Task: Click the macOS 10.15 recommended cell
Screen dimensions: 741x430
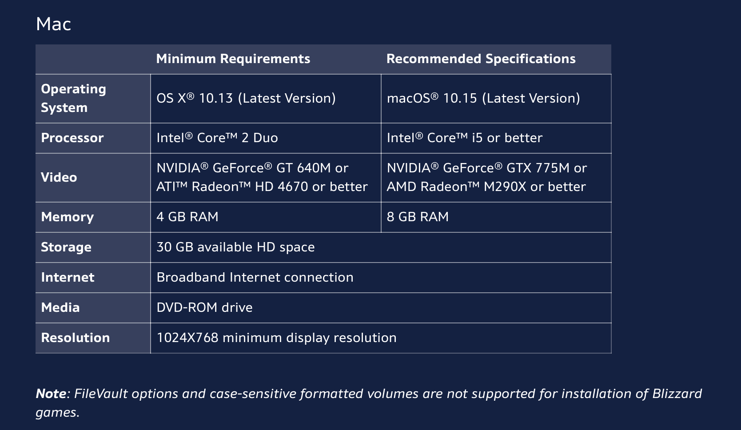Action: [483, 98]
